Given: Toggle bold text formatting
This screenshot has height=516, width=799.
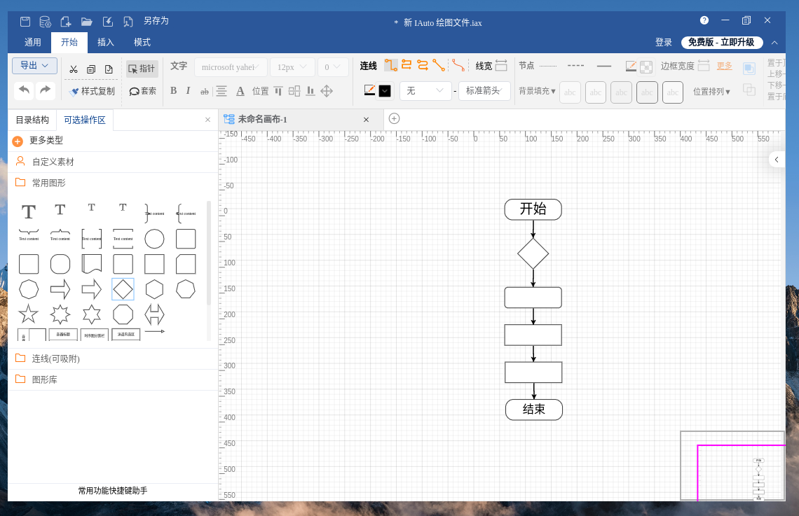Looking at the screenshot, I should [x=174, y=91].
